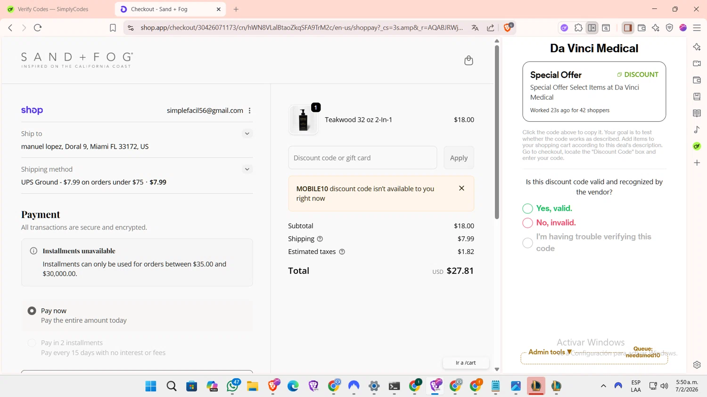Open WhatsApp from taskbar
This screenshot has height=397, width=707.
(x=232, y=386)
